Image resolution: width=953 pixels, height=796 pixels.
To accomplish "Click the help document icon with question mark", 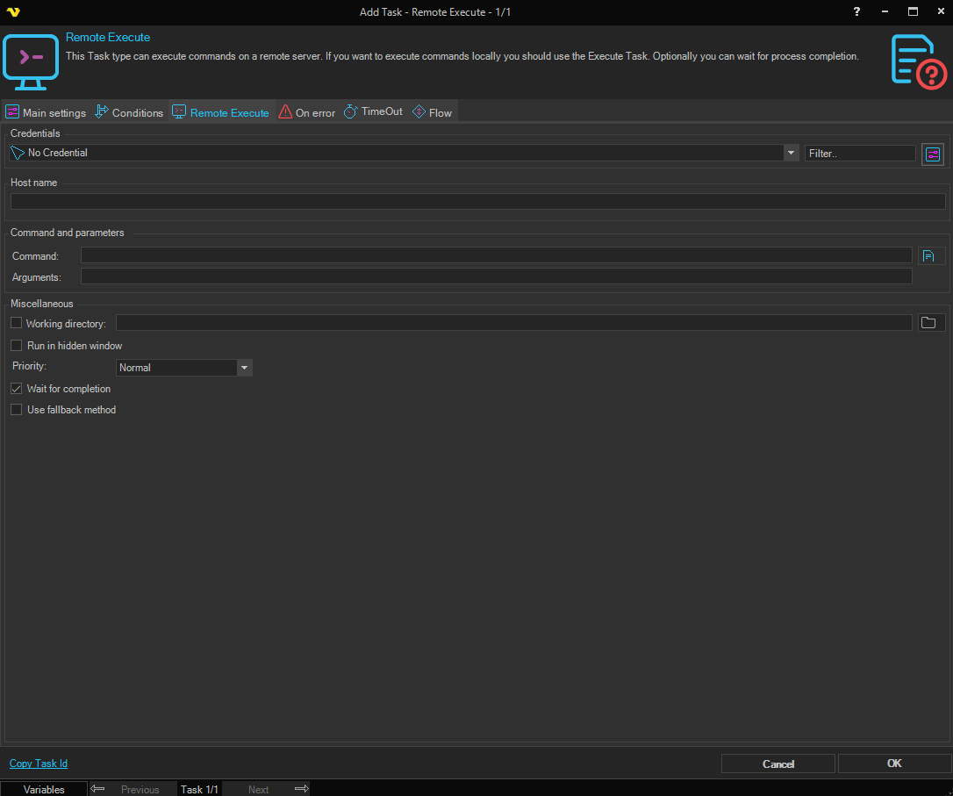I will [x=918, y=61].
